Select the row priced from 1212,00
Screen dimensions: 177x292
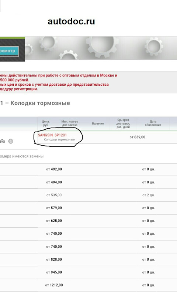pos(88,285)
